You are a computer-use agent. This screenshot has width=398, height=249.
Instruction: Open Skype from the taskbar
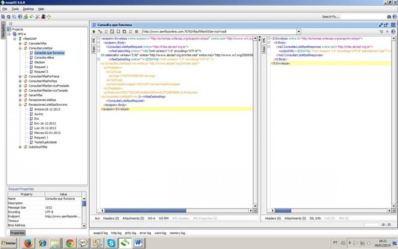point(111,243)
